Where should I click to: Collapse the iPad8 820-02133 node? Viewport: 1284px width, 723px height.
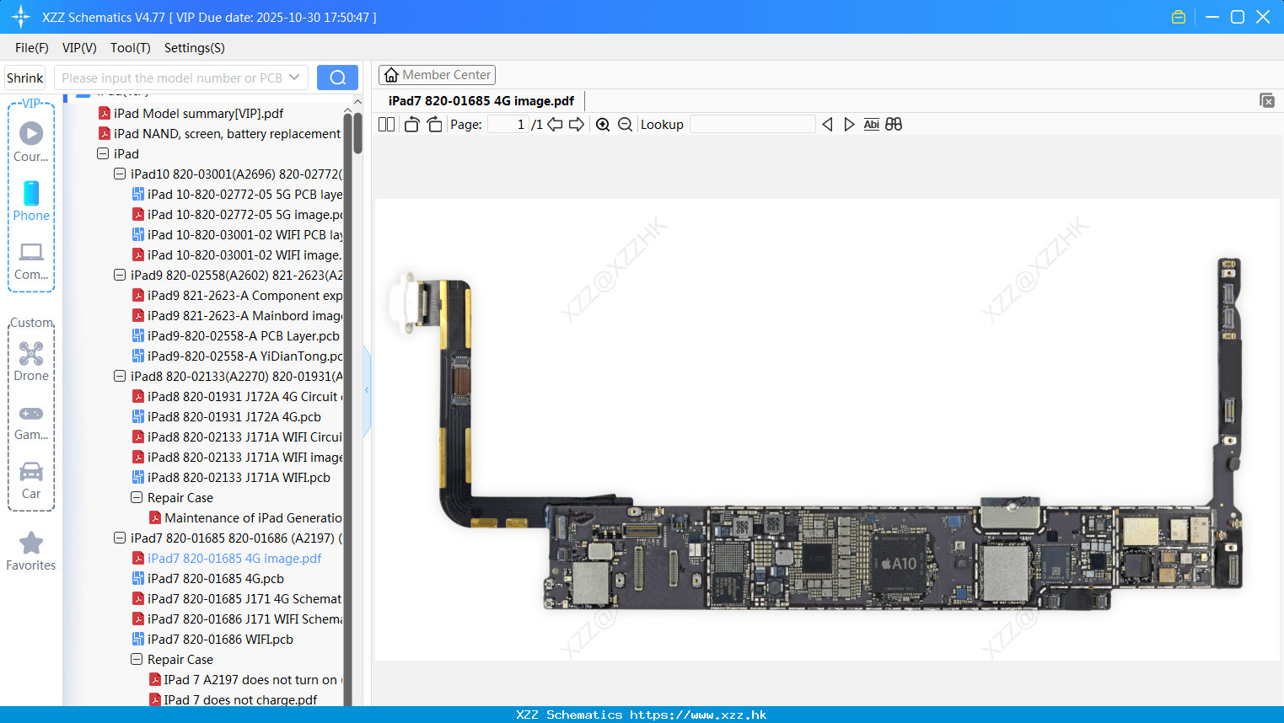pyautogui.click(x=120, y=376)
